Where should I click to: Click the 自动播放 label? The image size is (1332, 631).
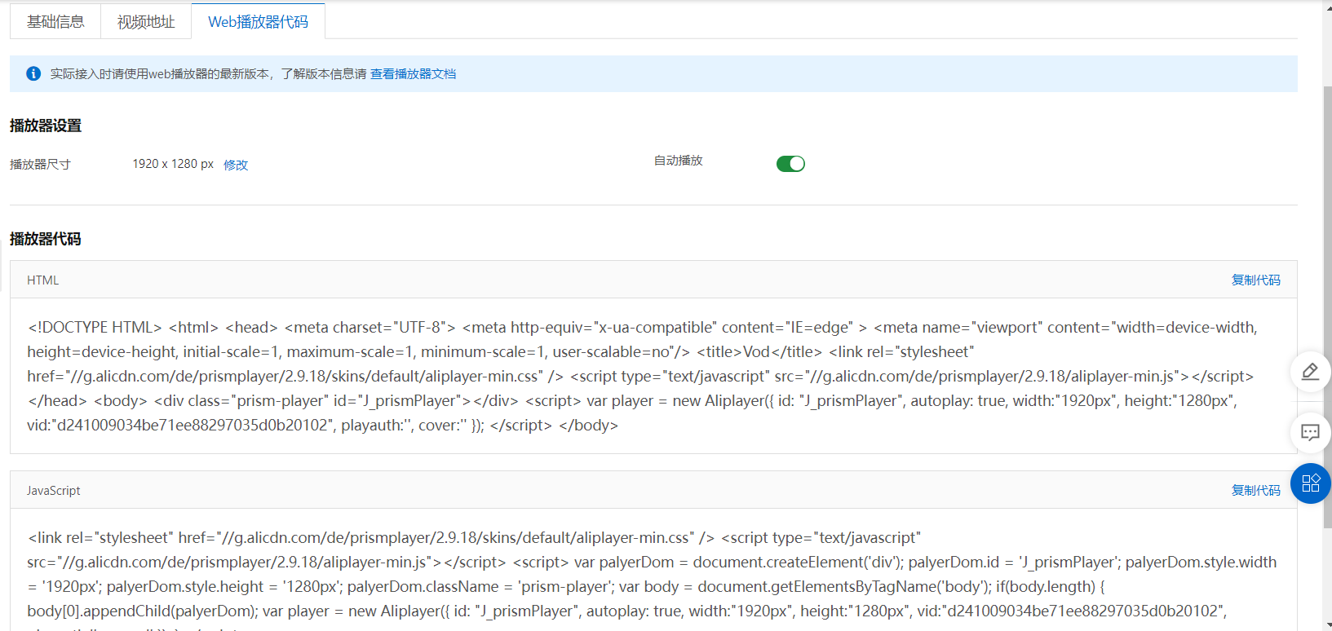[x=679, y=161]
